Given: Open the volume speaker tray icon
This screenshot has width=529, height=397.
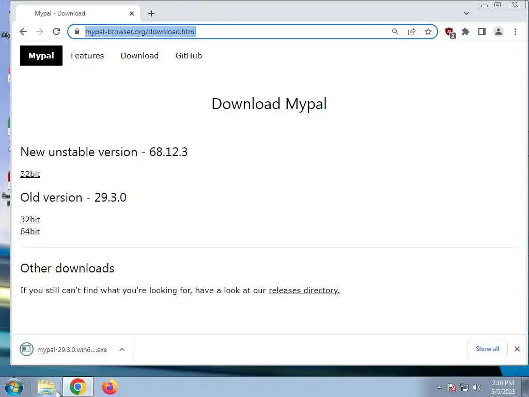Looking at the screenshot, I should click(x=477, y=387).
